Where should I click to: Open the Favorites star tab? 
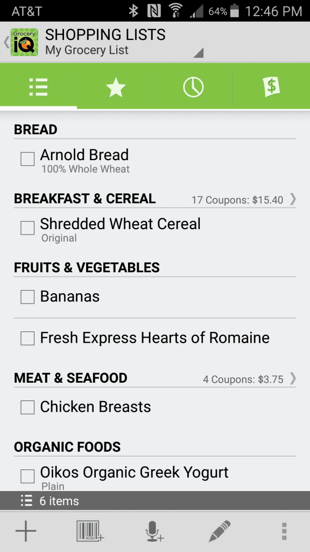point(116,87)
